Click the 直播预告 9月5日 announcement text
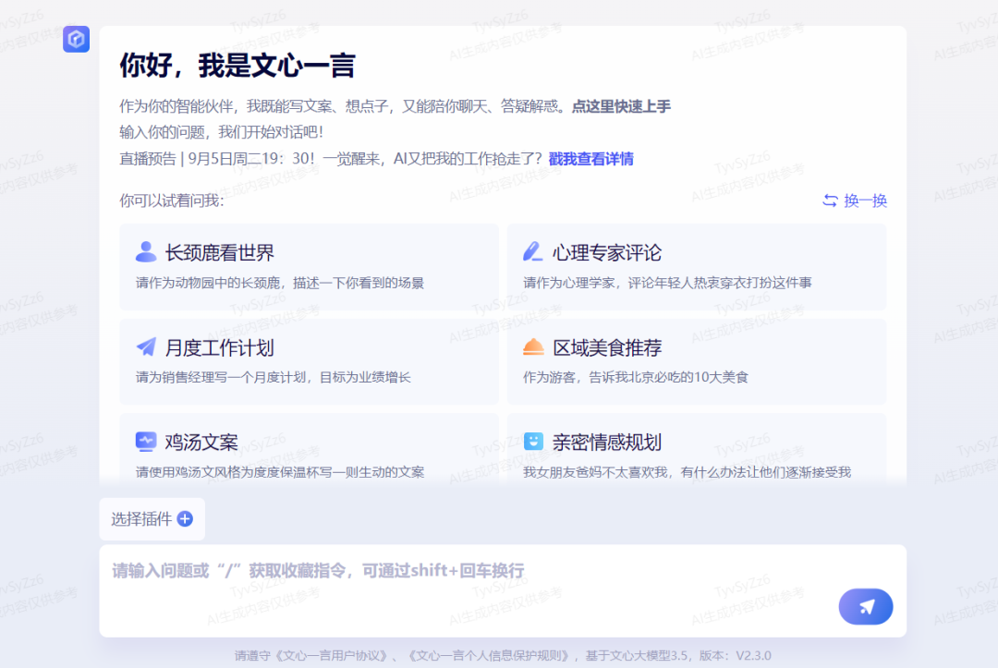Image resolution: width=998 pixels, height=668 pixels. [x=331, y=158]
